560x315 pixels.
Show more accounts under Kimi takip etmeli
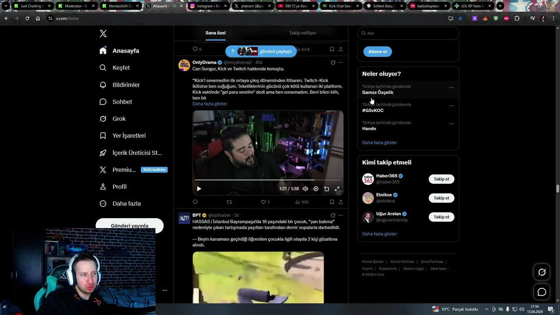click(x=380, y=234)
